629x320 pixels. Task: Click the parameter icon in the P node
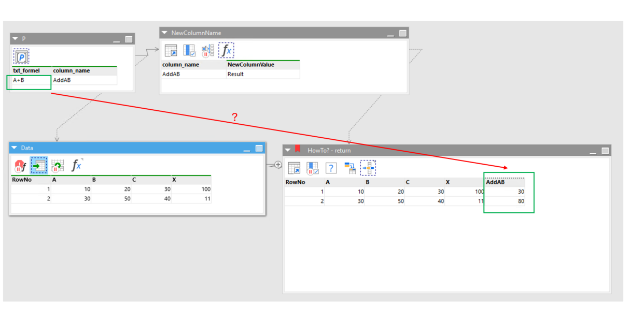pyautogui.click(x=21, y=56)
